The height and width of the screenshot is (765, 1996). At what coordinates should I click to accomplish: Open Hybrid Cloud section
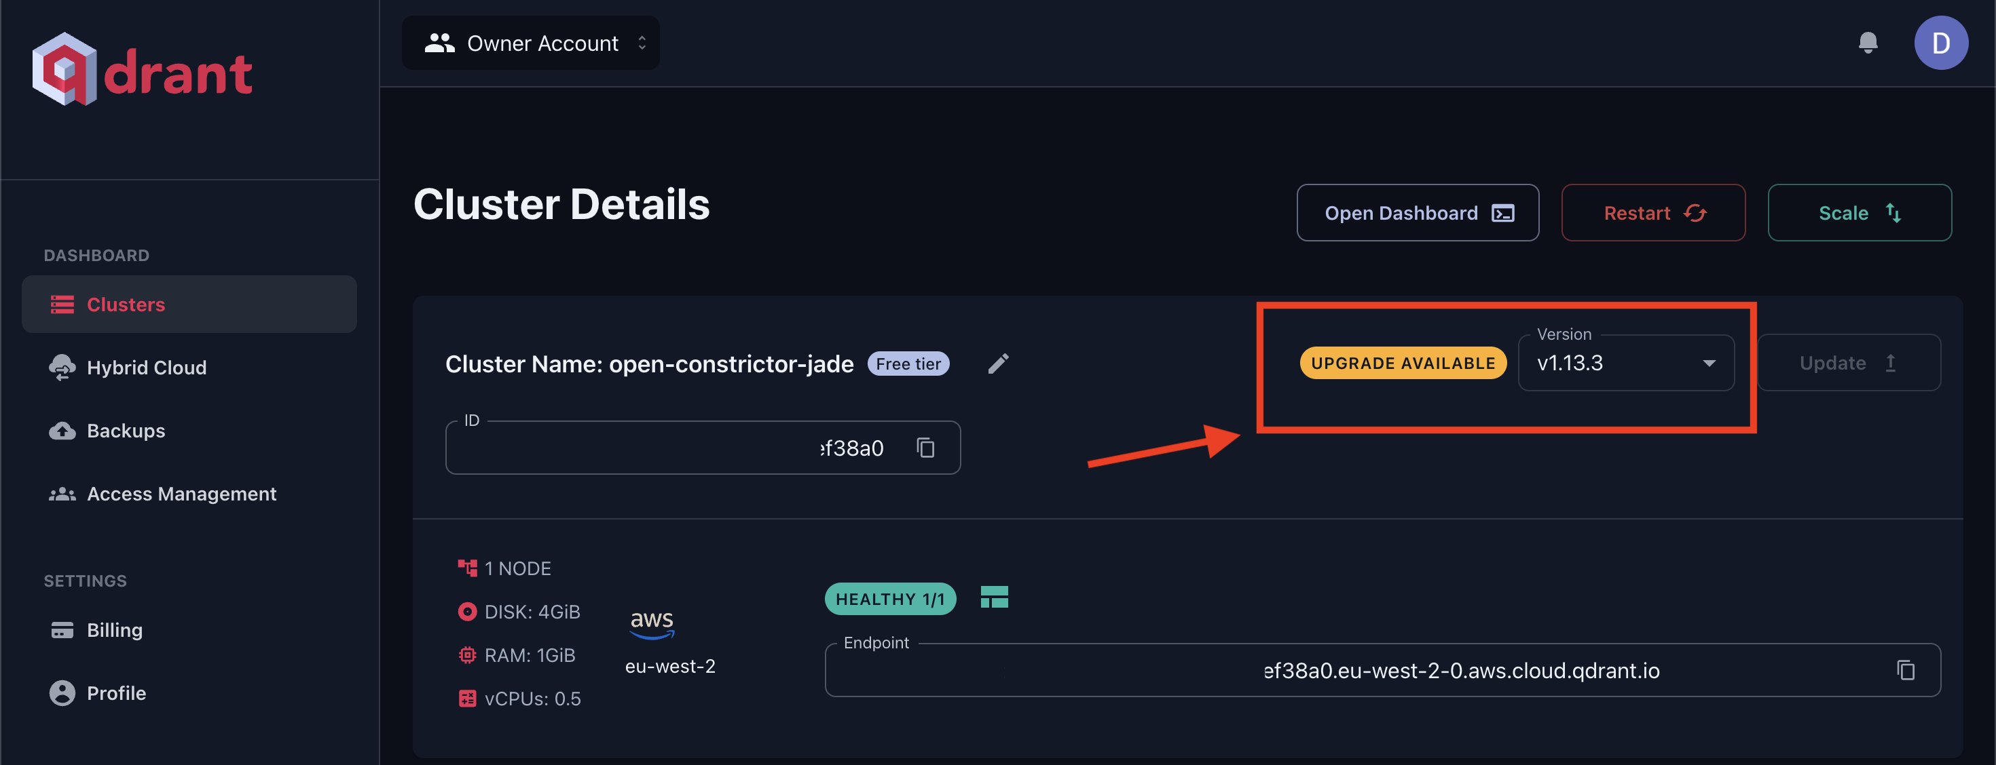(x=147, y=368)
